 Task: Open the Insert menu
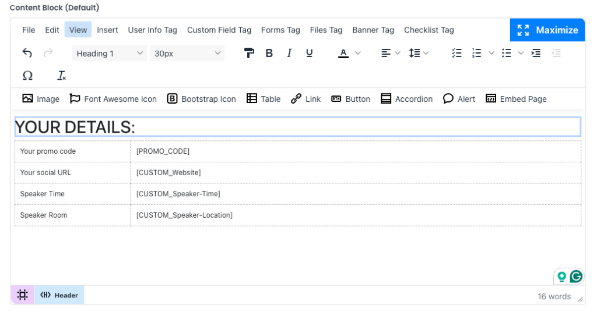tap(107, 30)
